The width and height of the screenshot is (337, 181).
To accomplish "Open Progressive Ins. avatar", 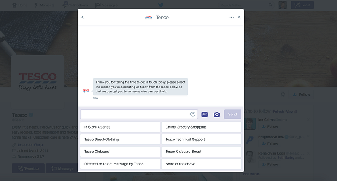I will 250,140.
